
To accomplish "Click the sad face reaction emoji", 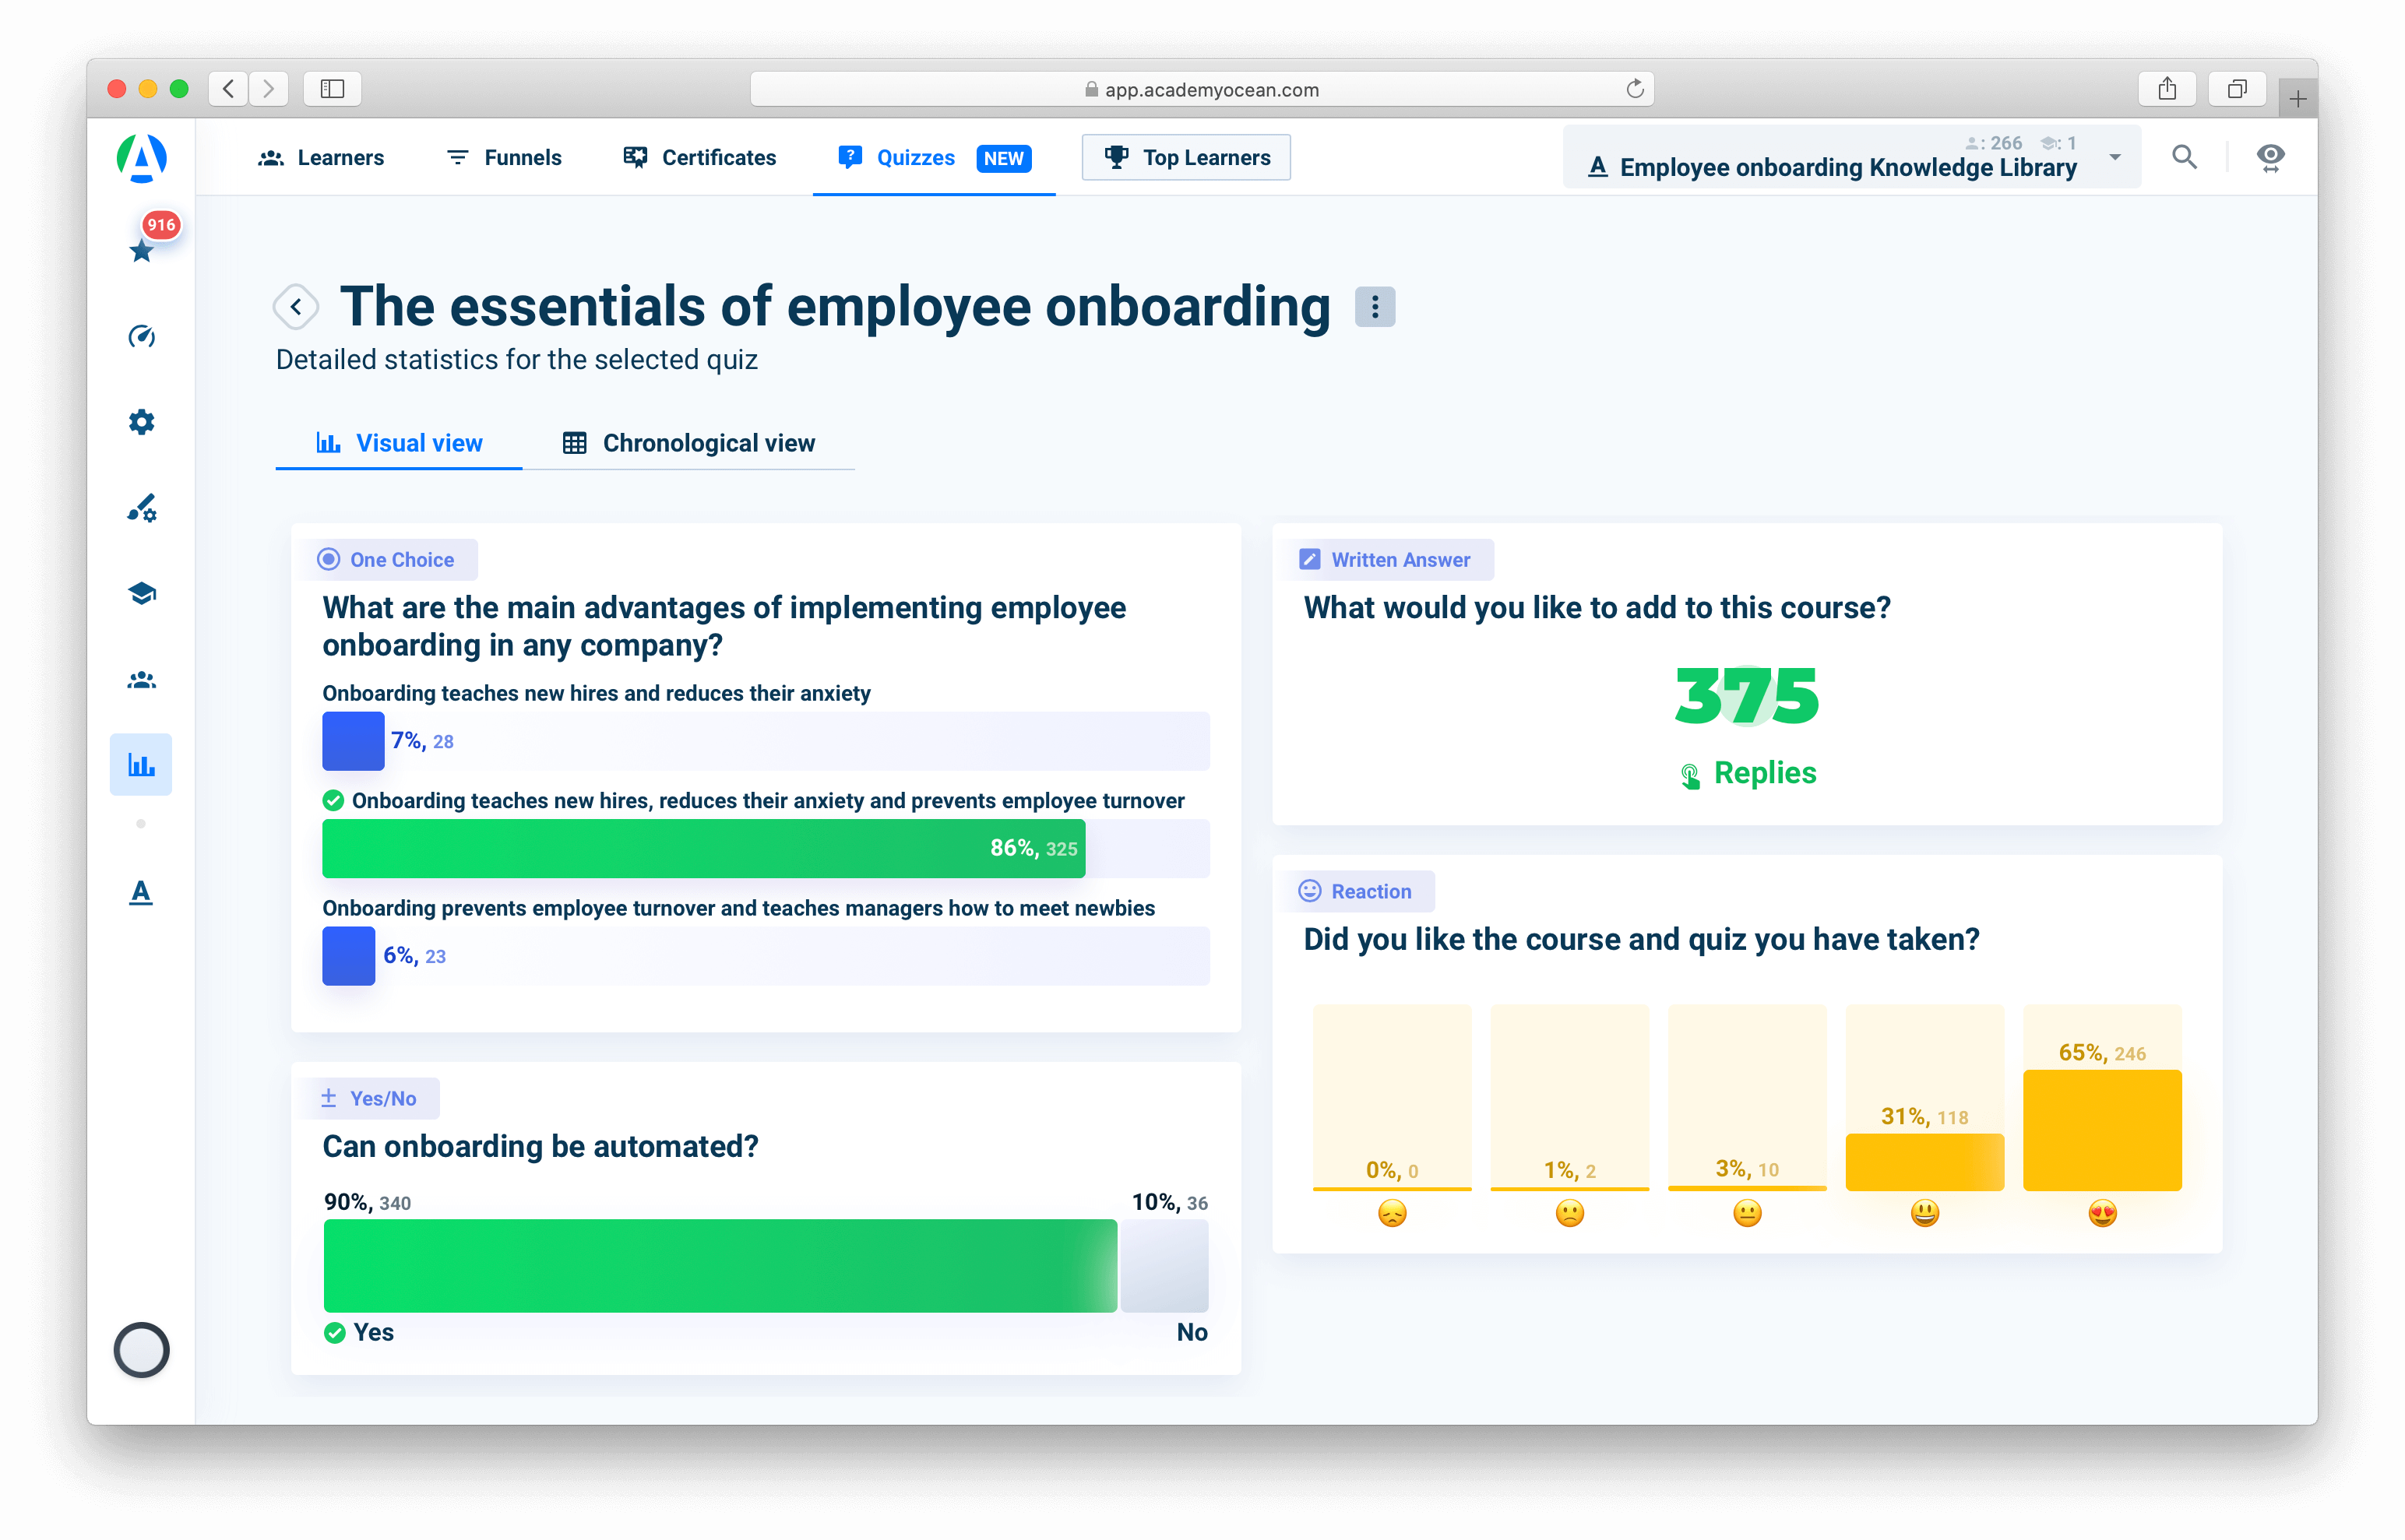I will point(1392,1213).
